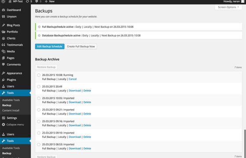The height and width of the screenshot is (158, 246).
Task: Select the 25.03.2015 10:05 Imported backup radio
Action: click(39, 98)
